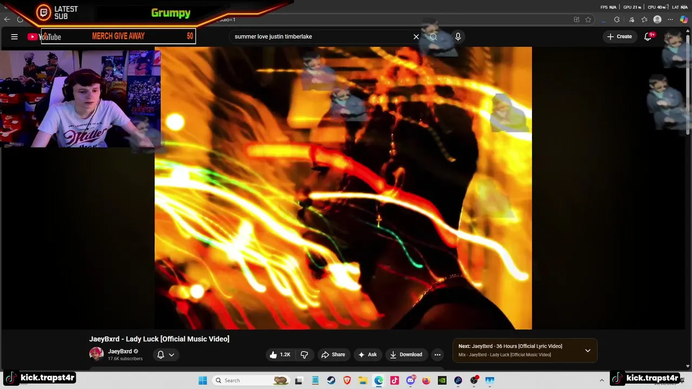Click the video title 'JaeyBxrd - Lady Luck'

tap(159, 339)
